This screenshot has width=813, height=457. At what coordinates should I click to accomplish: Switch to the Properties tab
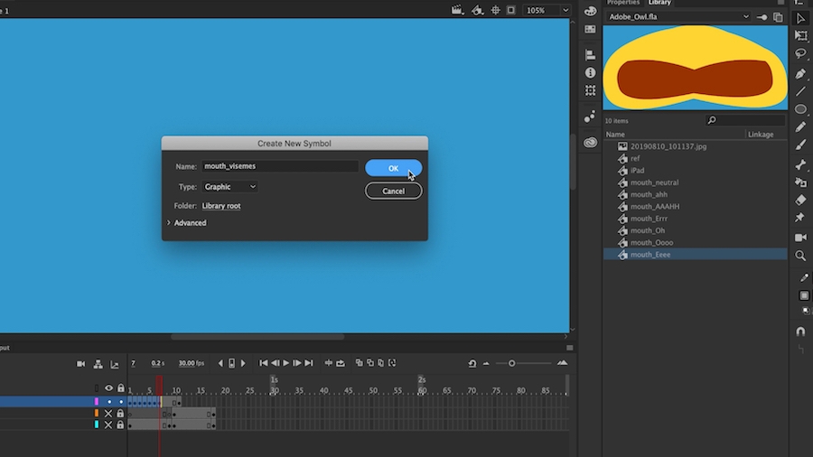coord(623,3)
